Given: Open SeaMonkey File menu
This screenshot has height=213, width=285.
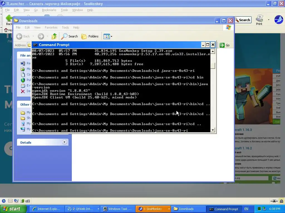Looking at the screenshot, I should pos(7,10).
